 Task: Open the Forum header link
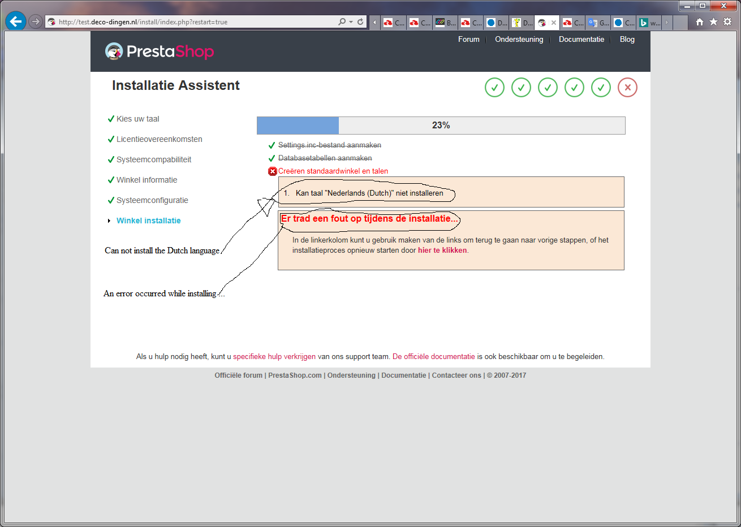(468, 39)
